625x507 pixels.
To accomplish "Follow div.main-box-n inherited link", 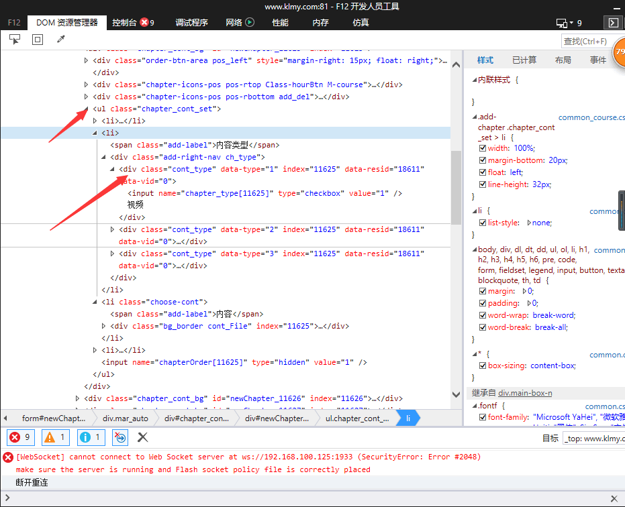I will click(x=525, y=393).
